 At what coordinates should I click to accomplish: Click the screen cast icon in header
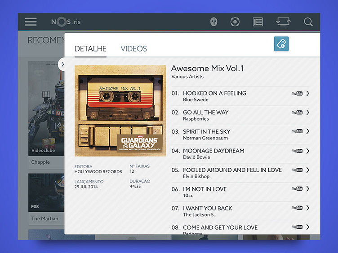point(283,22)
